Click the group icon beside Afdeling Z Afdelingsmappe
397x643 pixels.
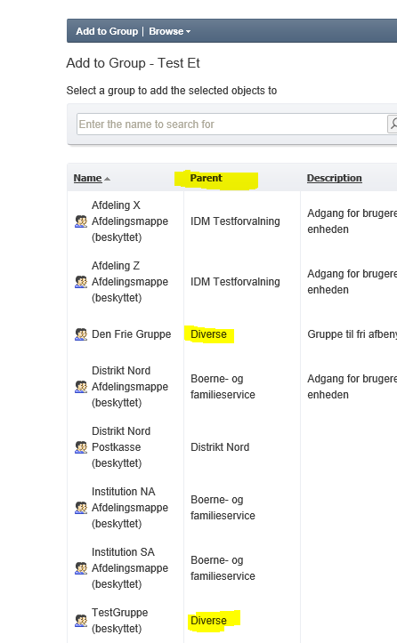click(x=81, y=282)
